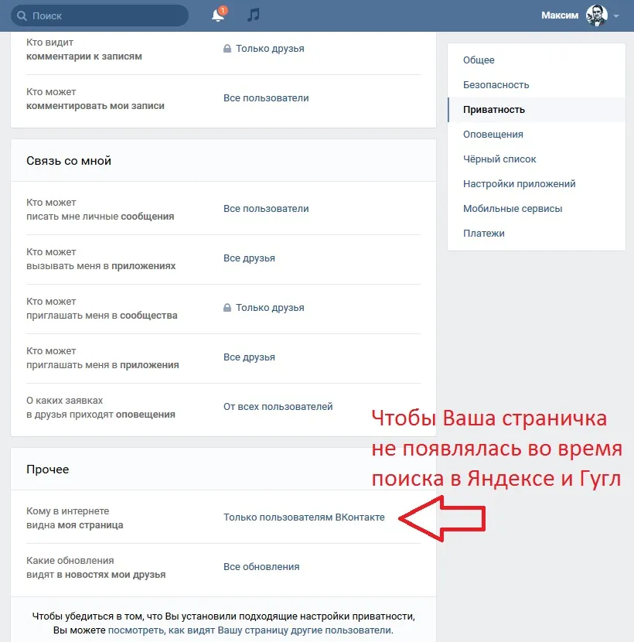Screen dimensions: 634x642
Task: Open the music note icon
Action: pyautogui.click(x=254, y=15)
